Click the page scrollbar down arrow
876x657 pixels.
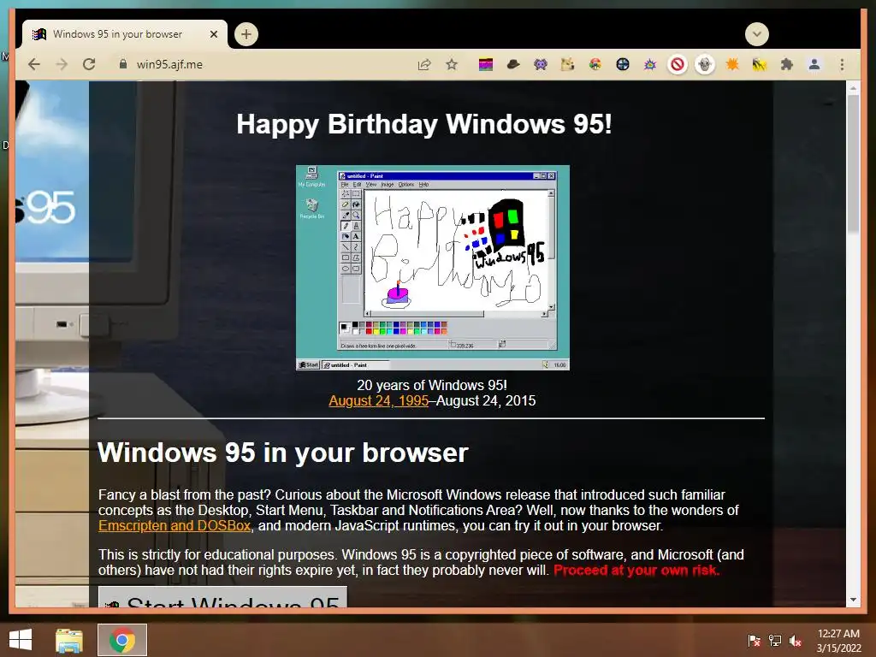[853, 600]
